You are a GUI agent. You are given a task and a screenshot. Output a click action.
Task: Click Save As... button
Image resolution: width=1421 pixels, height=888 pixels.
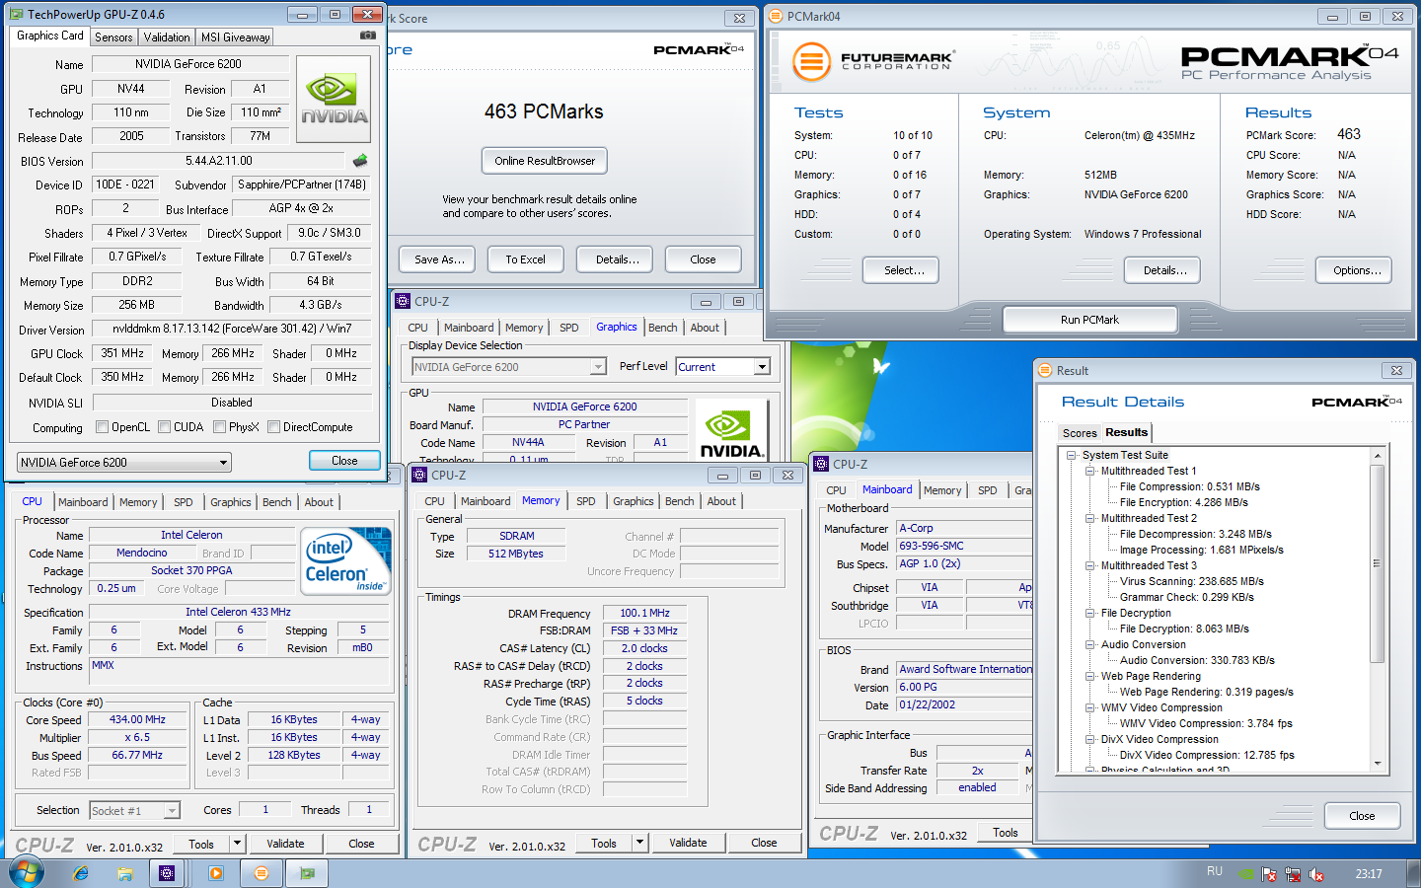438,259
